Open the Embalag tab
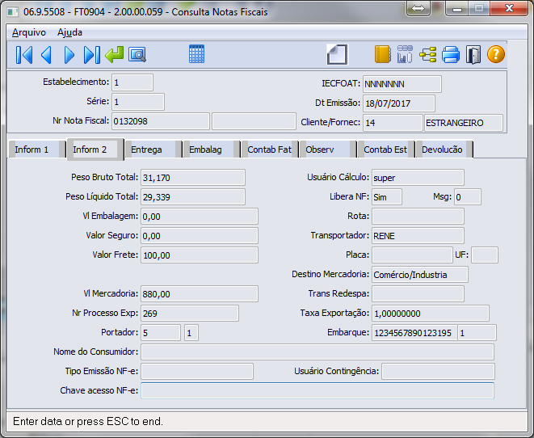This screenshot has width=534, height=438. coord(211,150)
